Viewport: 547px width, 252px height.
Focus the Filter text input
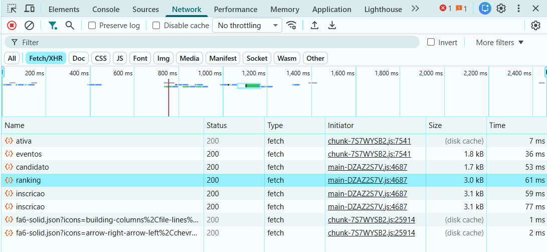coord(212,42)
